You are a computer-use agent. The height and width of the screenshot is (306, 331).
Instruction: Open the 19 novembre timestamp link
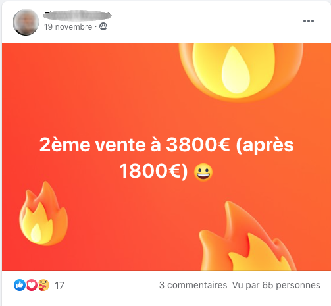pyautogui.click(x=68, y=27)
